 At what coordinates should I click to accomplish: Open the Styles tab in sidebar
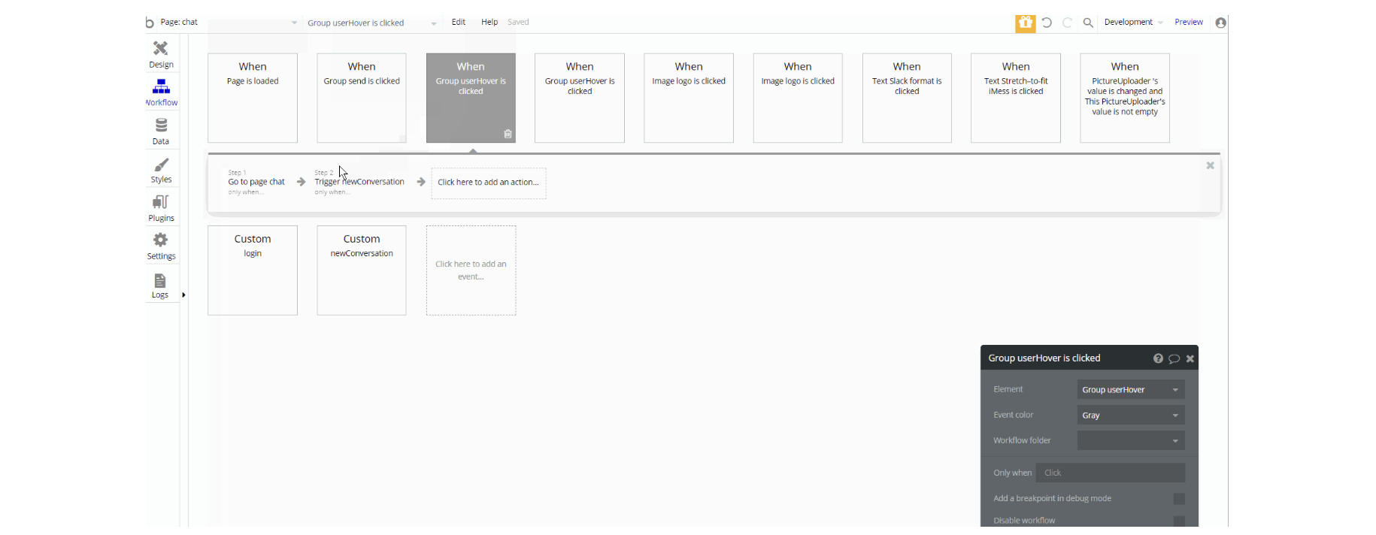pyautogui.click(x=161, y=171)
